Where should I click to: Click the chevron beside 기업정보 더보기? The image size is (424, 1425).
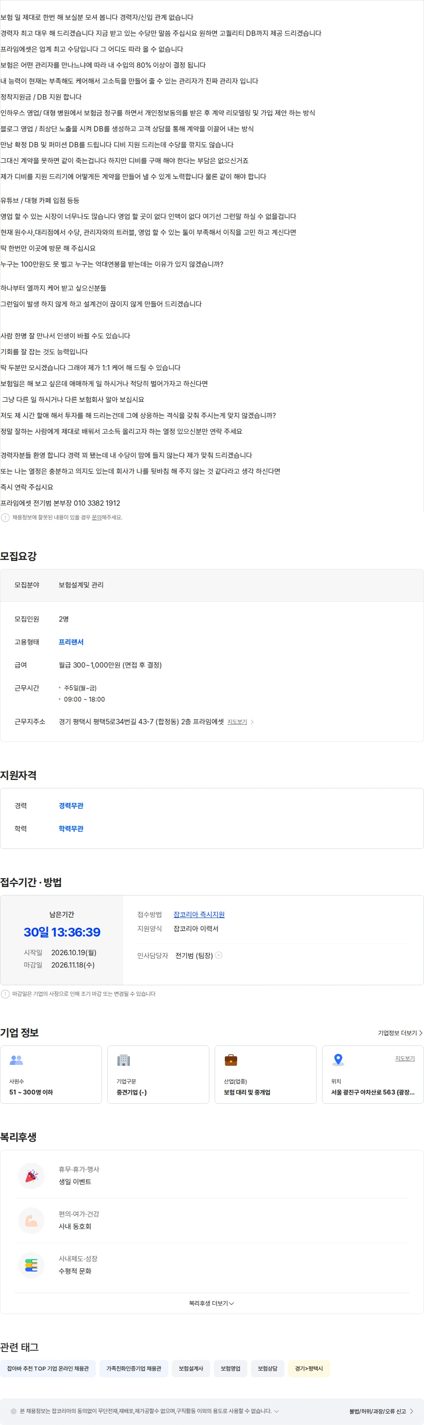coord(420,1033)
